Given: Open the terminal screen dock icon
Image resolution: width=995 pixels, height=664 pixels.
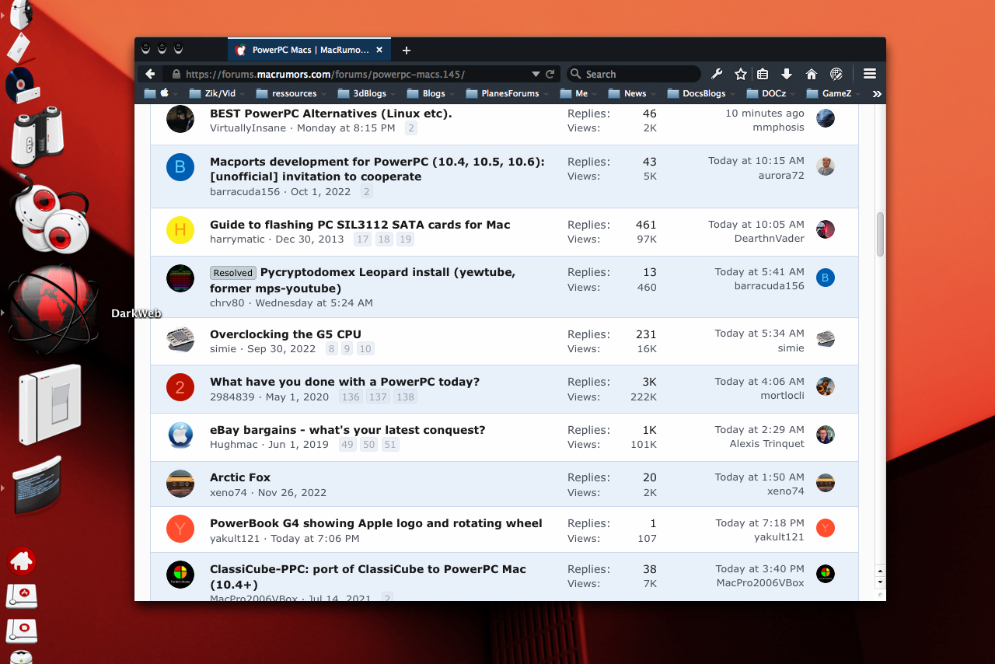Looking at the screenshot, I should [x=37, y=485].
